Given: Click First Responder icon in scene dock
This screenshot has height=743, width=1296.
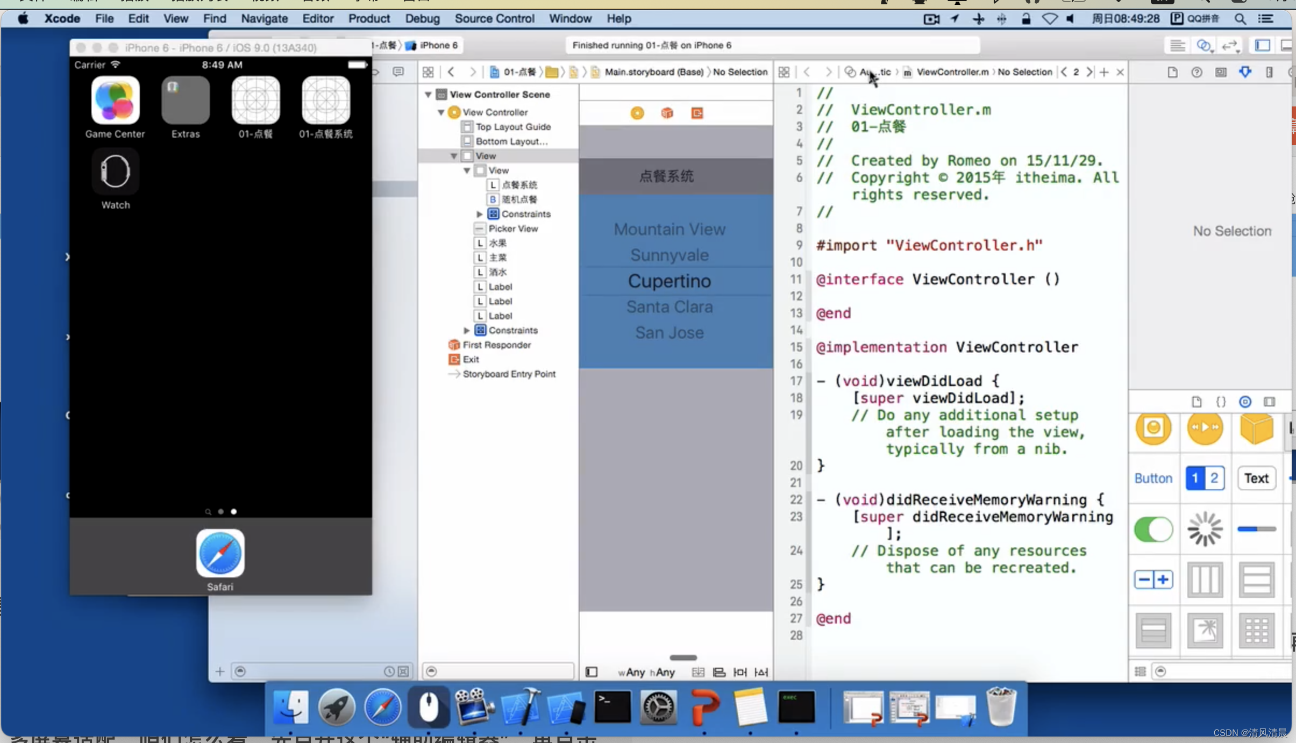Looking at the screenshot, I should (667, 113).
